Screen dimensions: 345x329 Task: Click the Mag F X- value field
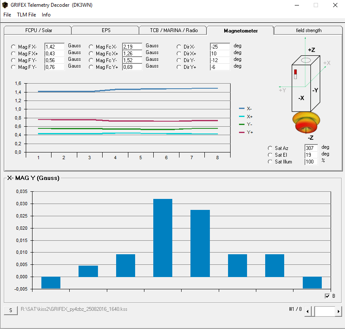click(54, 47)
